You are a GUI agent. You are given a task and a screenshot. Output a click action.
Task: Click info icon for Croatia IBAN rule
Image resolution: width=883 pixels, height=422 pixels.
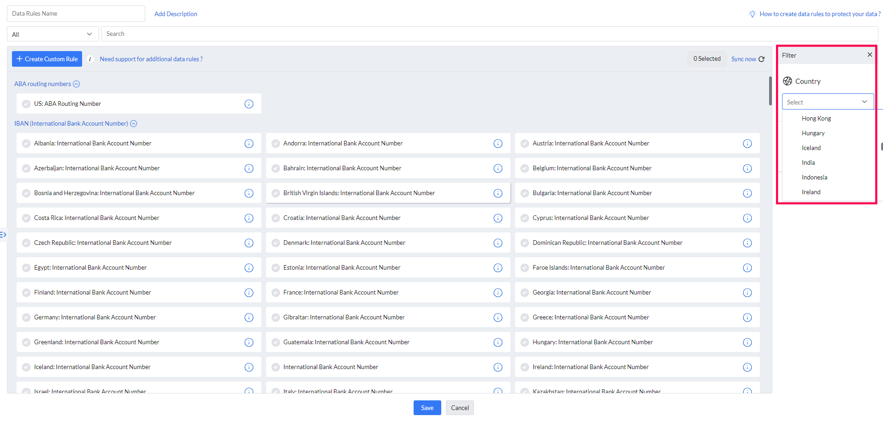[x=498, y=218]
